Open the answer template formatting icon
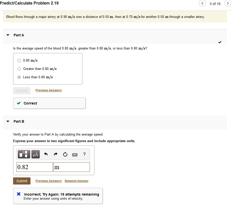The width and height of the screenshot is (233, 211). (x=24, y=154)
